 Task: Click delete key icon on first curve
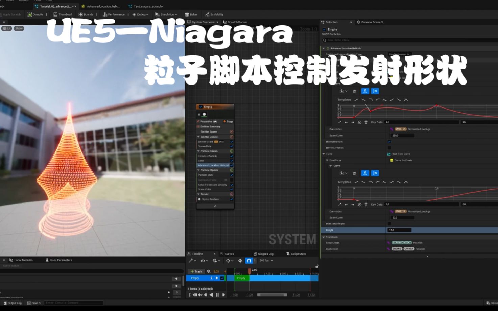[x=366, y=122]
